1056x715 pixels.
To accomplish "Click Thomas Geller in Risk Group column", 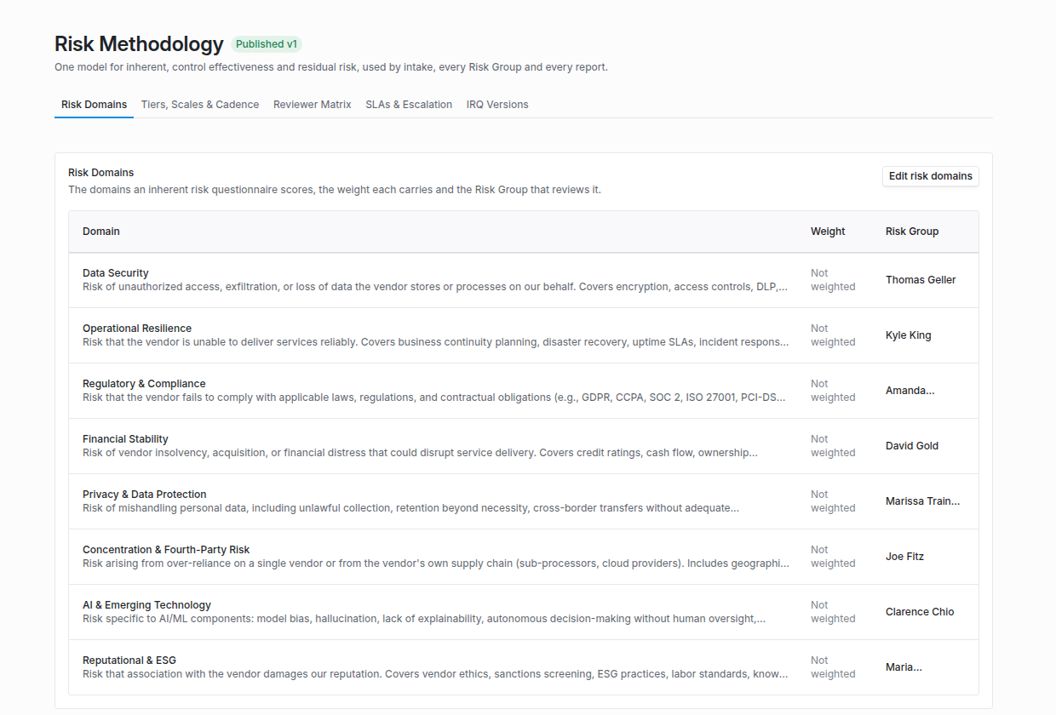I will click(921, 280).
